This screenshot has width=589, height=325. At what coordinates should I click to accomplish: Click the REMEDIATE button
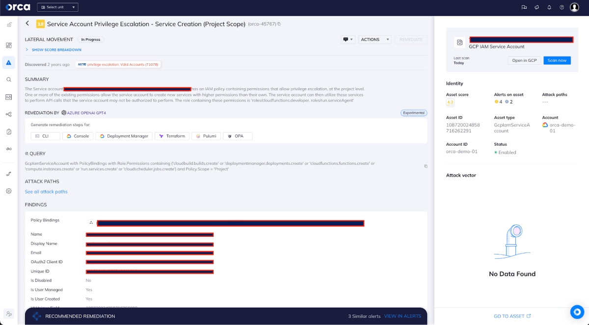click(x=411, y=40)
